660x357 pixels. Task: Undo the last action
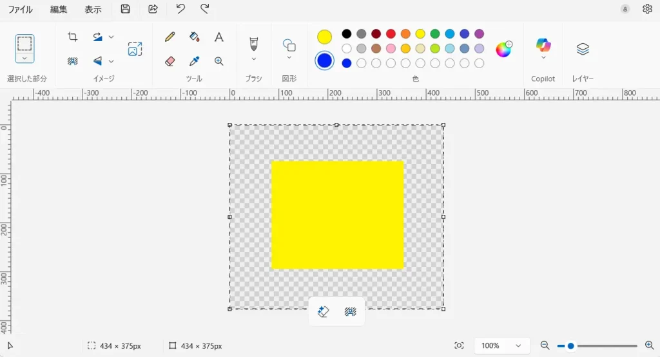click(x=180, y=9)
